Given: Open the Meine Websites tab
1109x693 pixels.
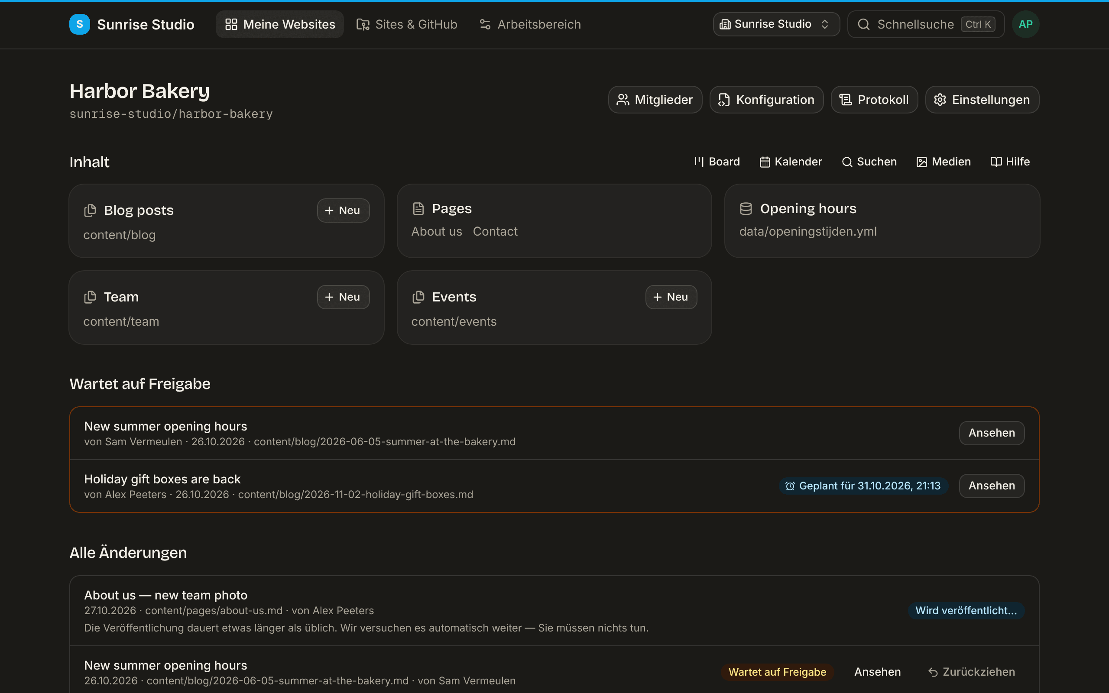Looking at the screenshot, I should click(279, 24).
